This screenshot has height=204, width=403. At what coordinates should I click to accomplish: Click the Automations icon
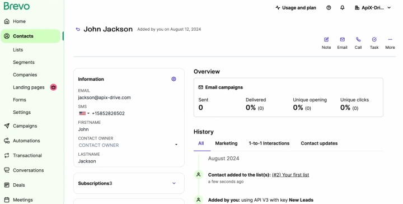coord(7,141)
